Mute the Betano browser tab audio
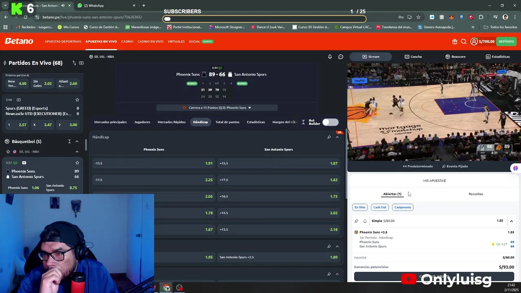Screen dimensions: 521x293 [x=63, y=6]
